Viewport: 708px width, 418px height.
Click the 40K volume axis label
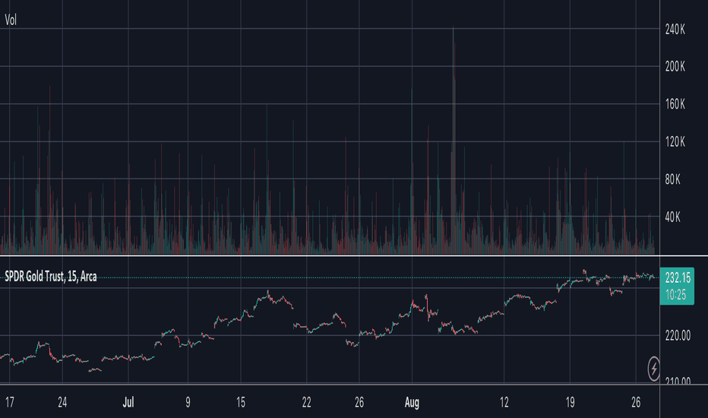coord(673,217)
